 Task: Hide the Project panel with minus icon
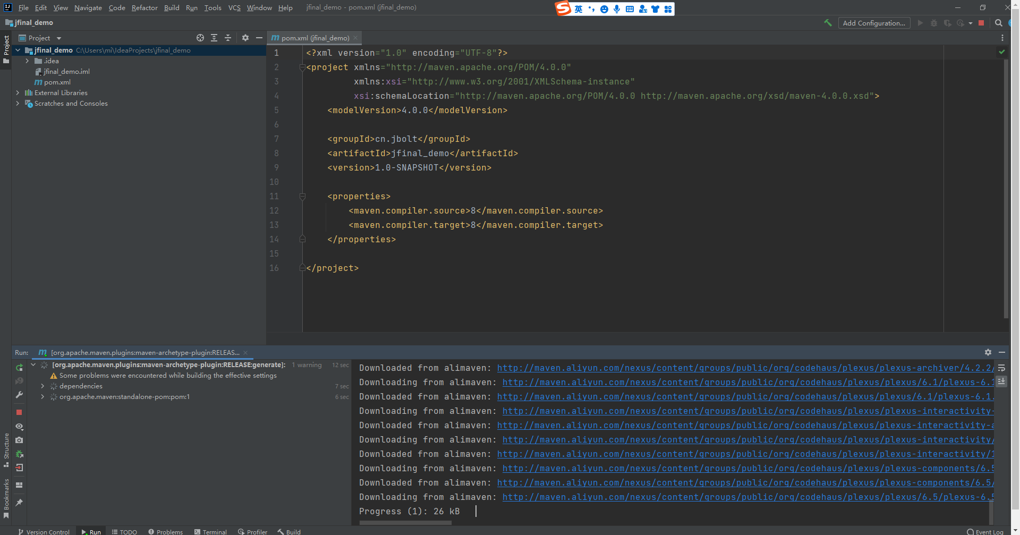tap(259, 38)
